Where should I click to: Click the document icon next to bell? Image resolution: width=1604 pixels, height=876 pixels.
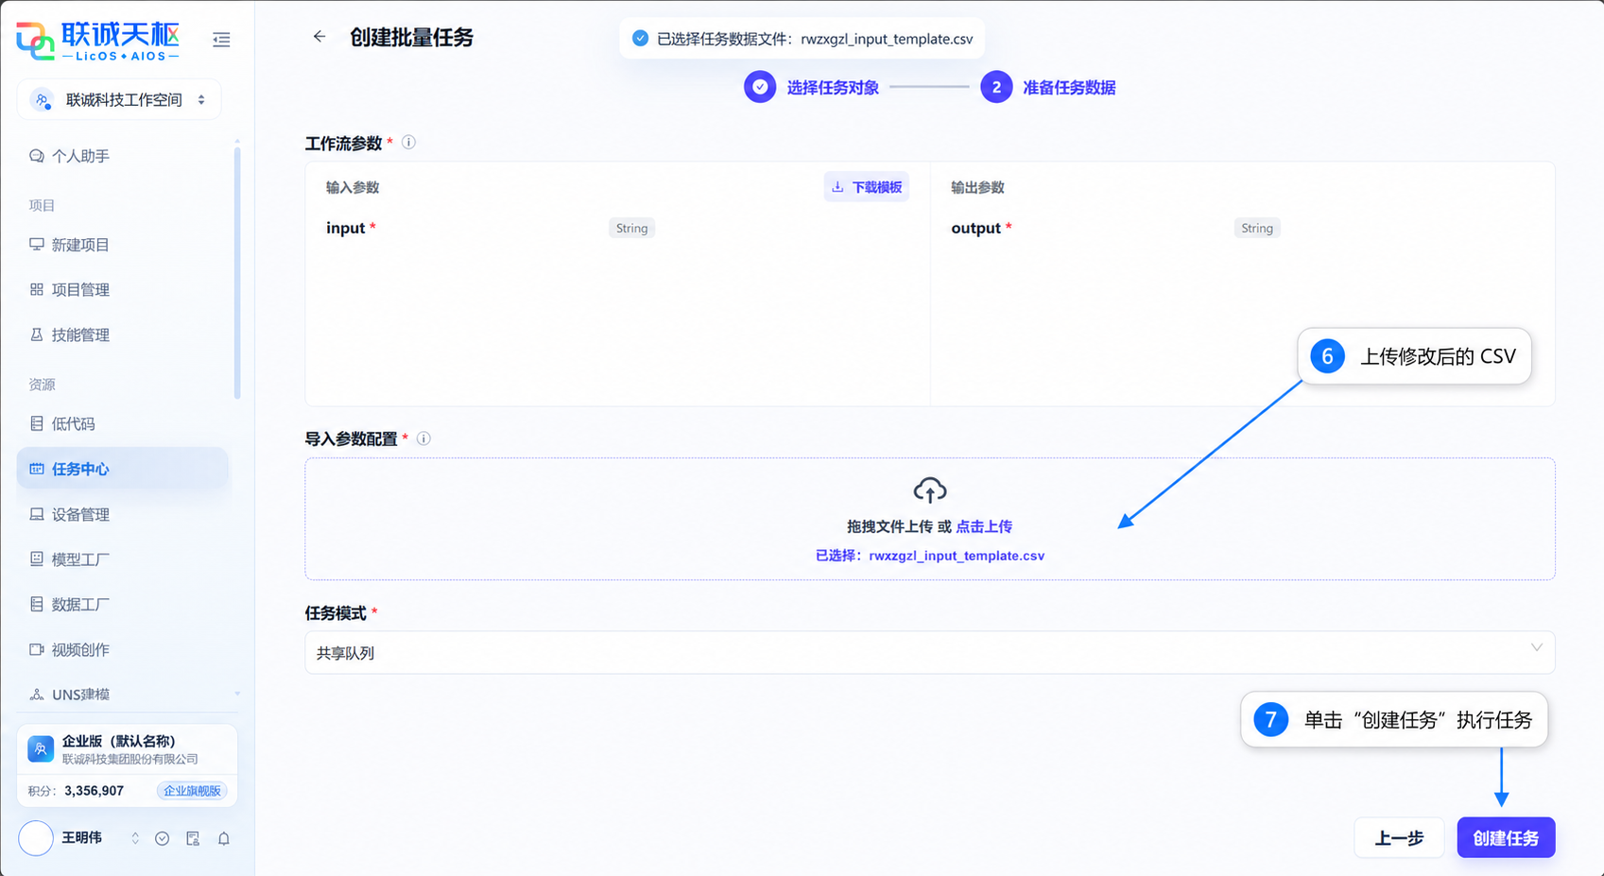pos(193,838)
